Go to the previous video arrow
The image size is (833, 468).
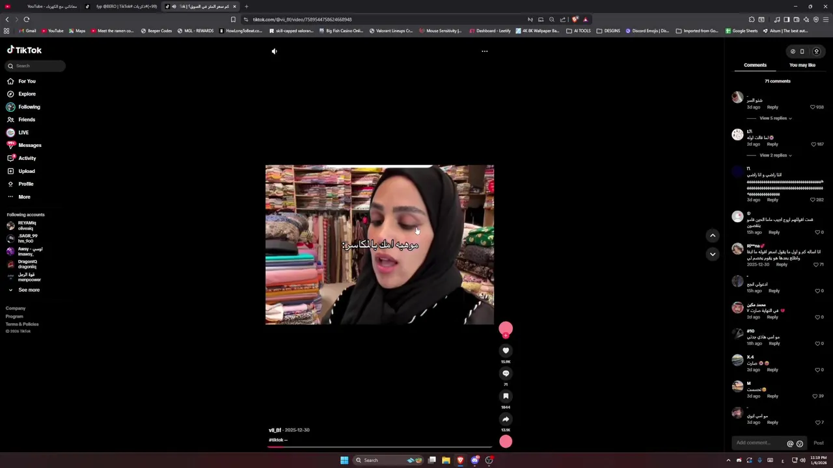(713, 235)
